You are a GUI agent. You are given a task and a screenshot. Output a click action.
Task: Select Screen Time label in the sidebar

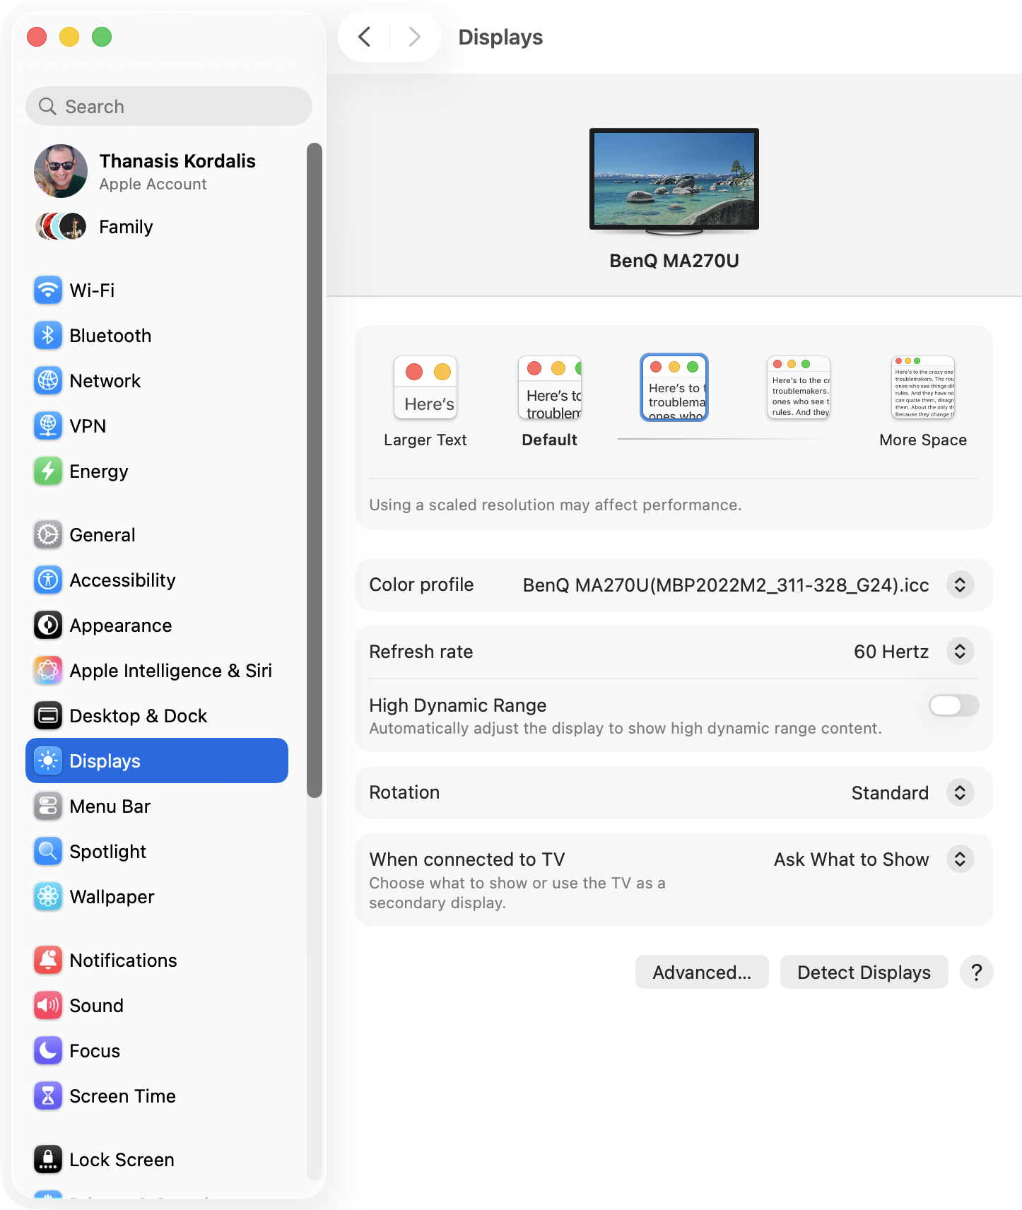pyautogui.click(x=122, y=1096)
